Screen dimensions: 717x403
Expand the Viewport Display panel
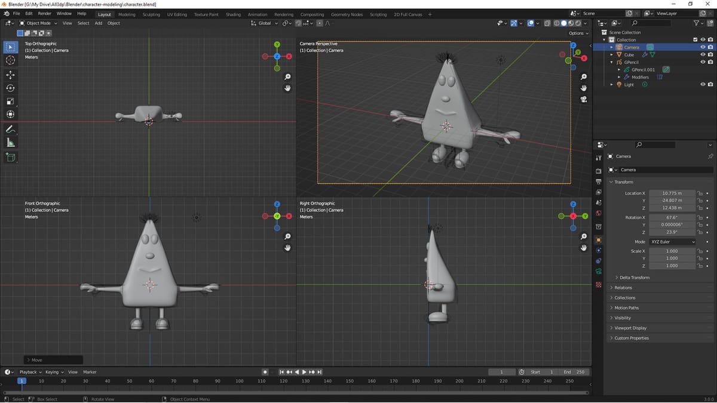click(x=629, y=328)
